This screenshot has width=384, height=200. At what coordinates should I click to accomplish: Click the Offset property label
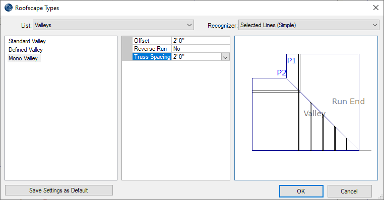(x=152, y=41)
